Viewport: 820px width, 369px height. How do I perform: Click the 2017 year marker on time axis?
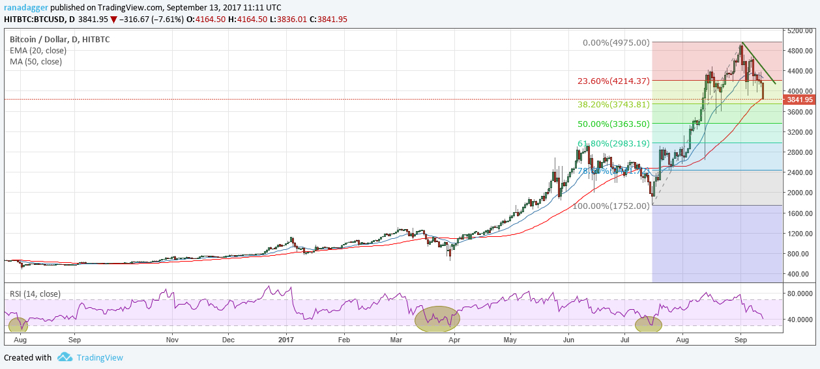(x=287, y=339)
